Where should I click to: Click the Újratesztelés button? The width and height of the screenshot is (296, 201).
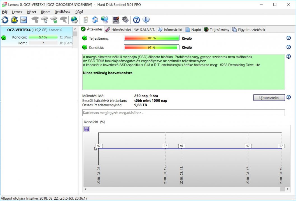(x=269, y=98)
